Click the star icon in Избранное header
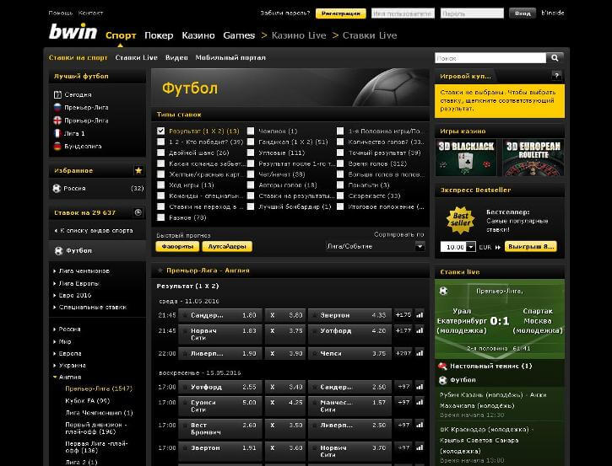This screenshot has width=612, height=466. pyautogui.click(x=138, y=170)
